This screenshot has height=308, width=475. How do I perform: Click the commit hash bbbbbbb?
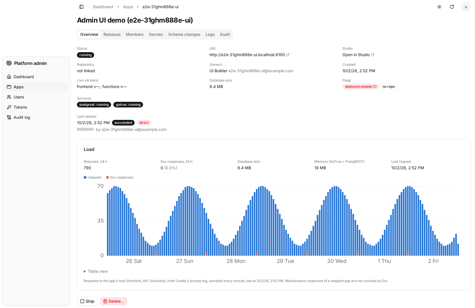click(x=85, y=129)
